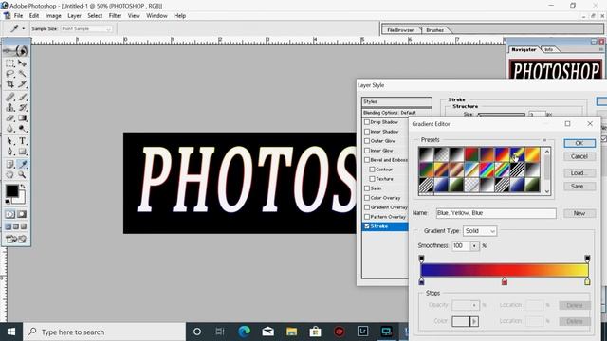
Task: Click the foreground color swatch
Action: click(x=11, y=190)
